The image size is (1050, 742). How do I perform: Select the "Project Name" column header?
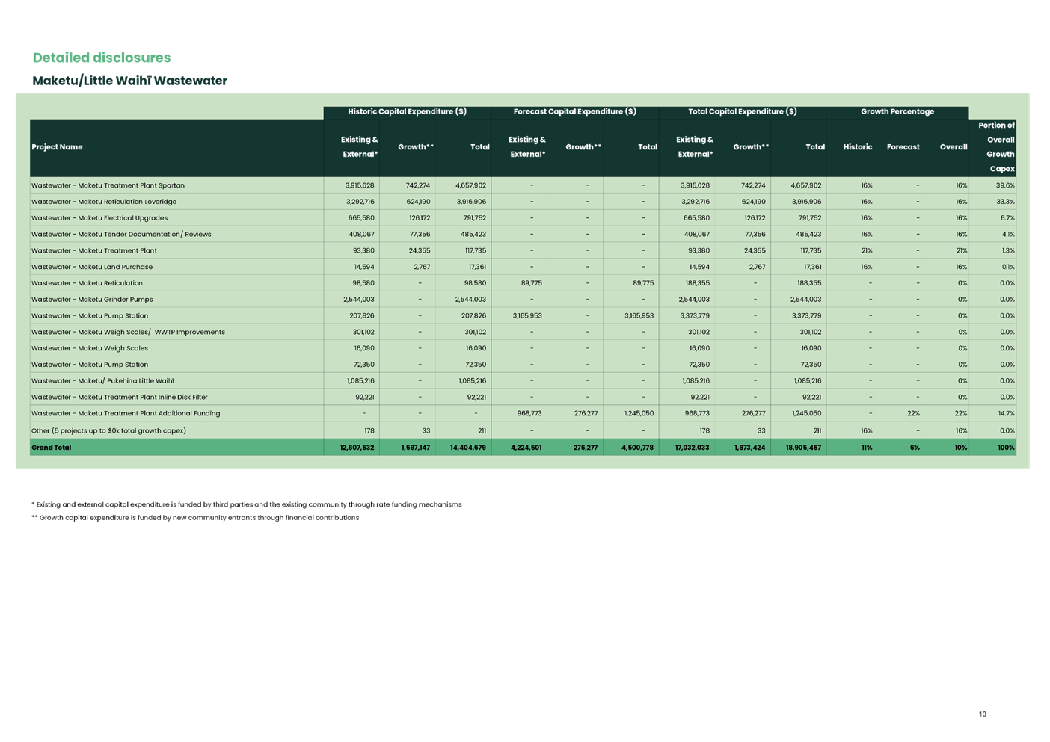pyautogui.click(x=57, y=147)
